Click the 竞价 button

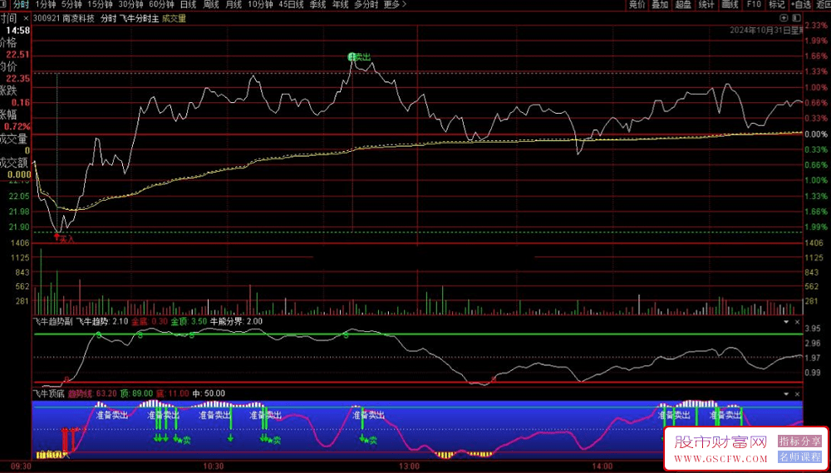(637, 5)
